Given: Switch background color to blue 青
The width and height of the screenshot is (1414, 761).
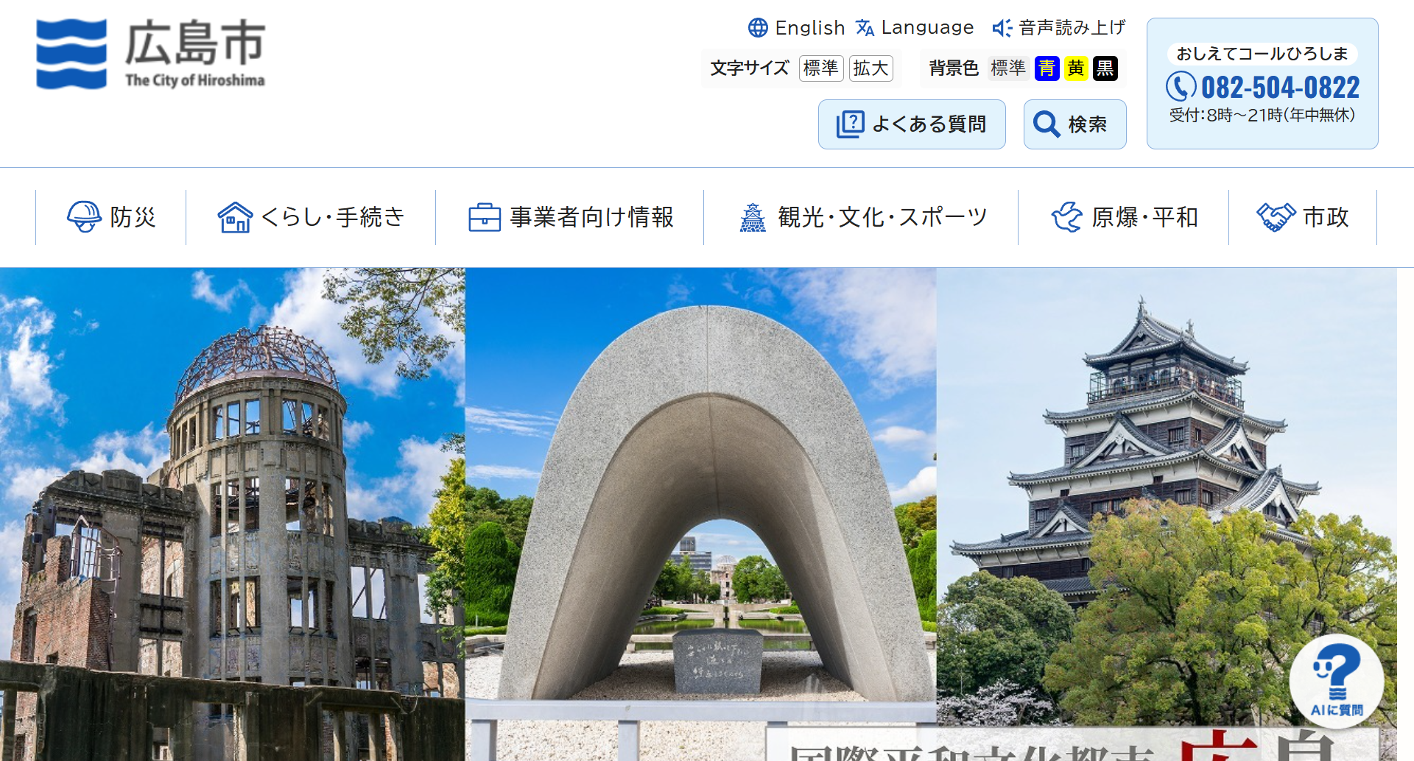Looking at the screenshot, I should [1047, 68].
